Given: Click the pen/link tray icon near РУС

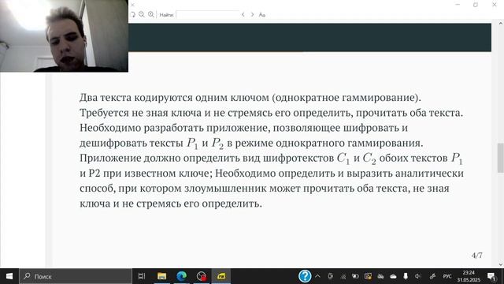Looking at the screenshot, I should (x=432, y=276).
